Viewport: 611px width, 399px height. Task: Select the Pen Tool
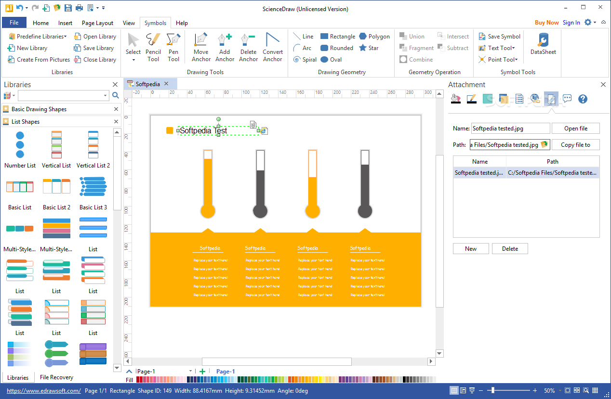(x=173, y=48)
